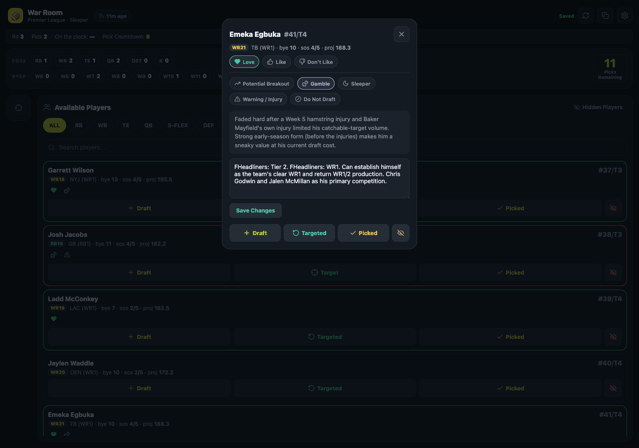Mark Emeka Egbuka as Picked in dialog
Screen dimensions: 639x448
363,233
